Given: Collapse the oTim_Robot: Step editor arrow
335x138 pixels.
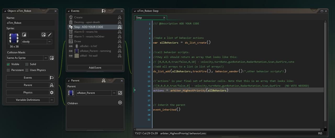Looking at the screenshot, I should click(x=135, y=11).
